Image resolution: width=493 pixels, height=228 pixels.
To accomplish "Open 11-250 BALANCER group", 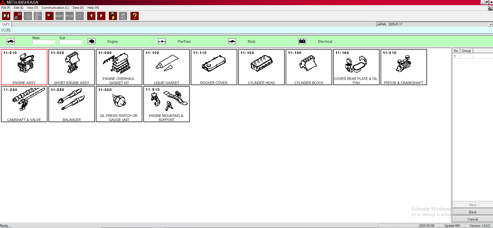I will pos(72,104).
